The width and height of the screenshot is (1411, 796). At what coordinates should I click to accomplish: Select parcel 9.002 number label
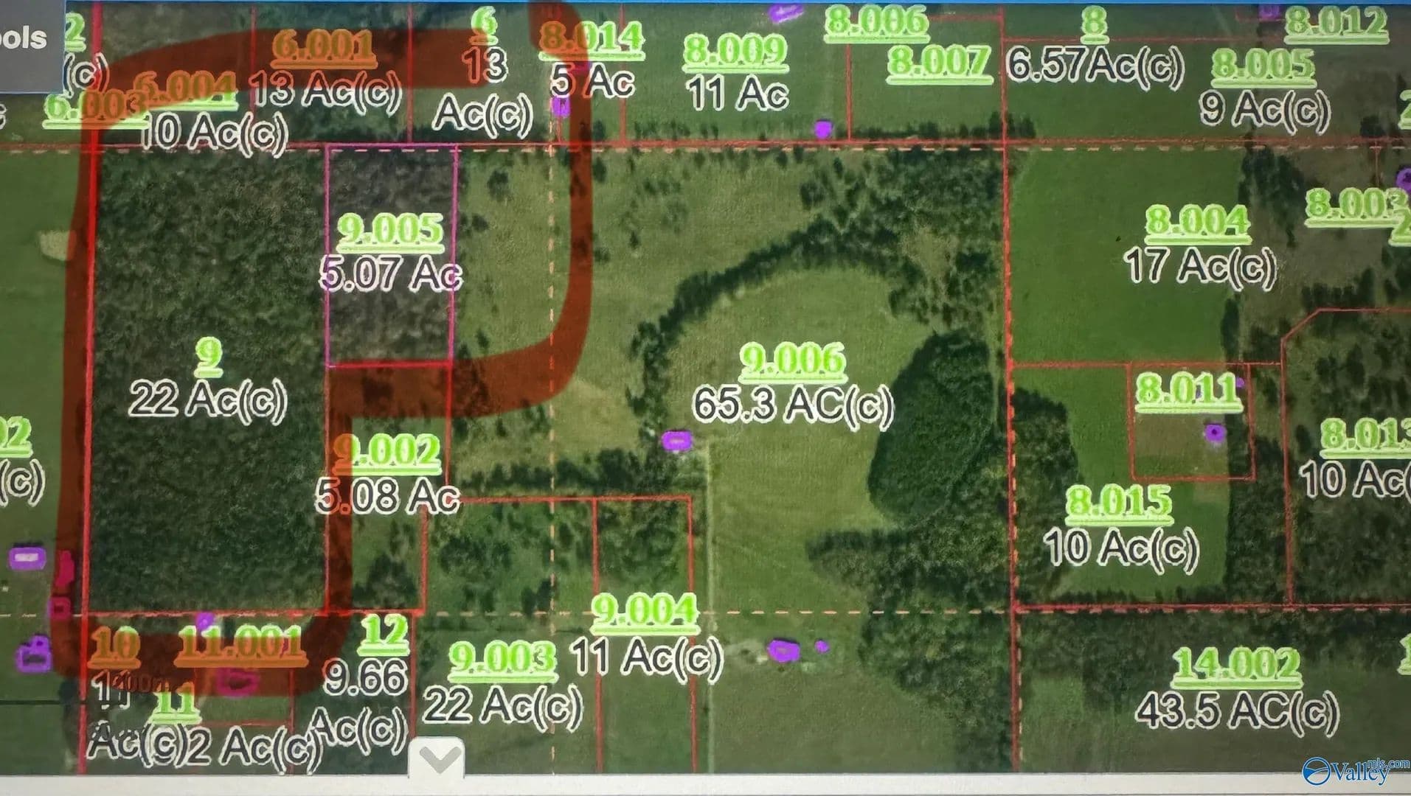tap(386, 450)
